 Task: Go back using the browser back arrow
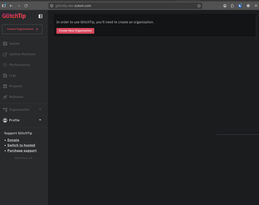click(x=11, y=6)
